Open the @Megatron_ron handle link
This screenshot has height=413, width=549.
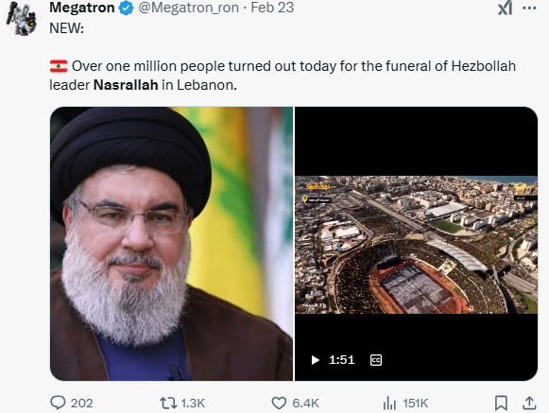point(189,8)
